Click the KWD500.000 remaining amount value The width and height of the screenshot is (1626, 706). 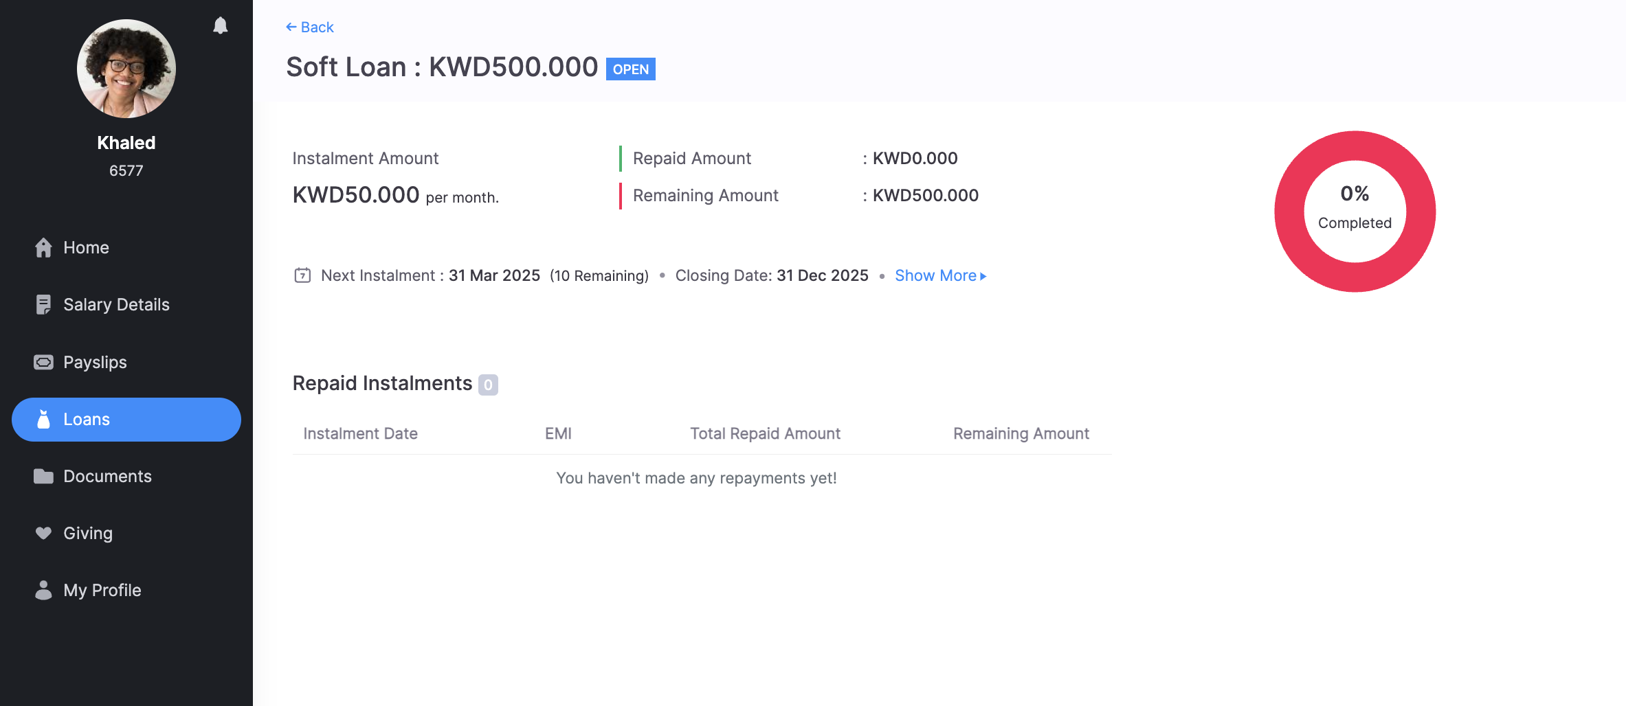[x=925, y=195]
